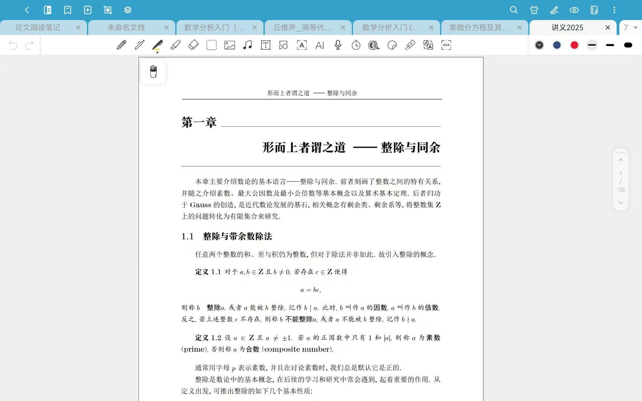Insert audio with the music note tool
The width and height of the screenshot is (642, 401).
(247, 45)
